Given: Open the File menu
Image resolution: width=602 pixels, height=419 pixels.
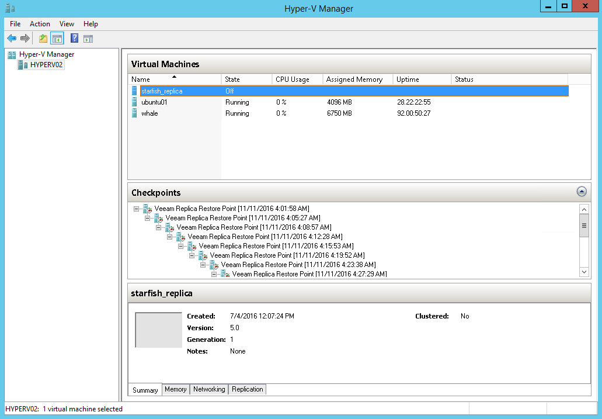Looking at the screenshot, I should pyautogui.click(x=15, y=24).
